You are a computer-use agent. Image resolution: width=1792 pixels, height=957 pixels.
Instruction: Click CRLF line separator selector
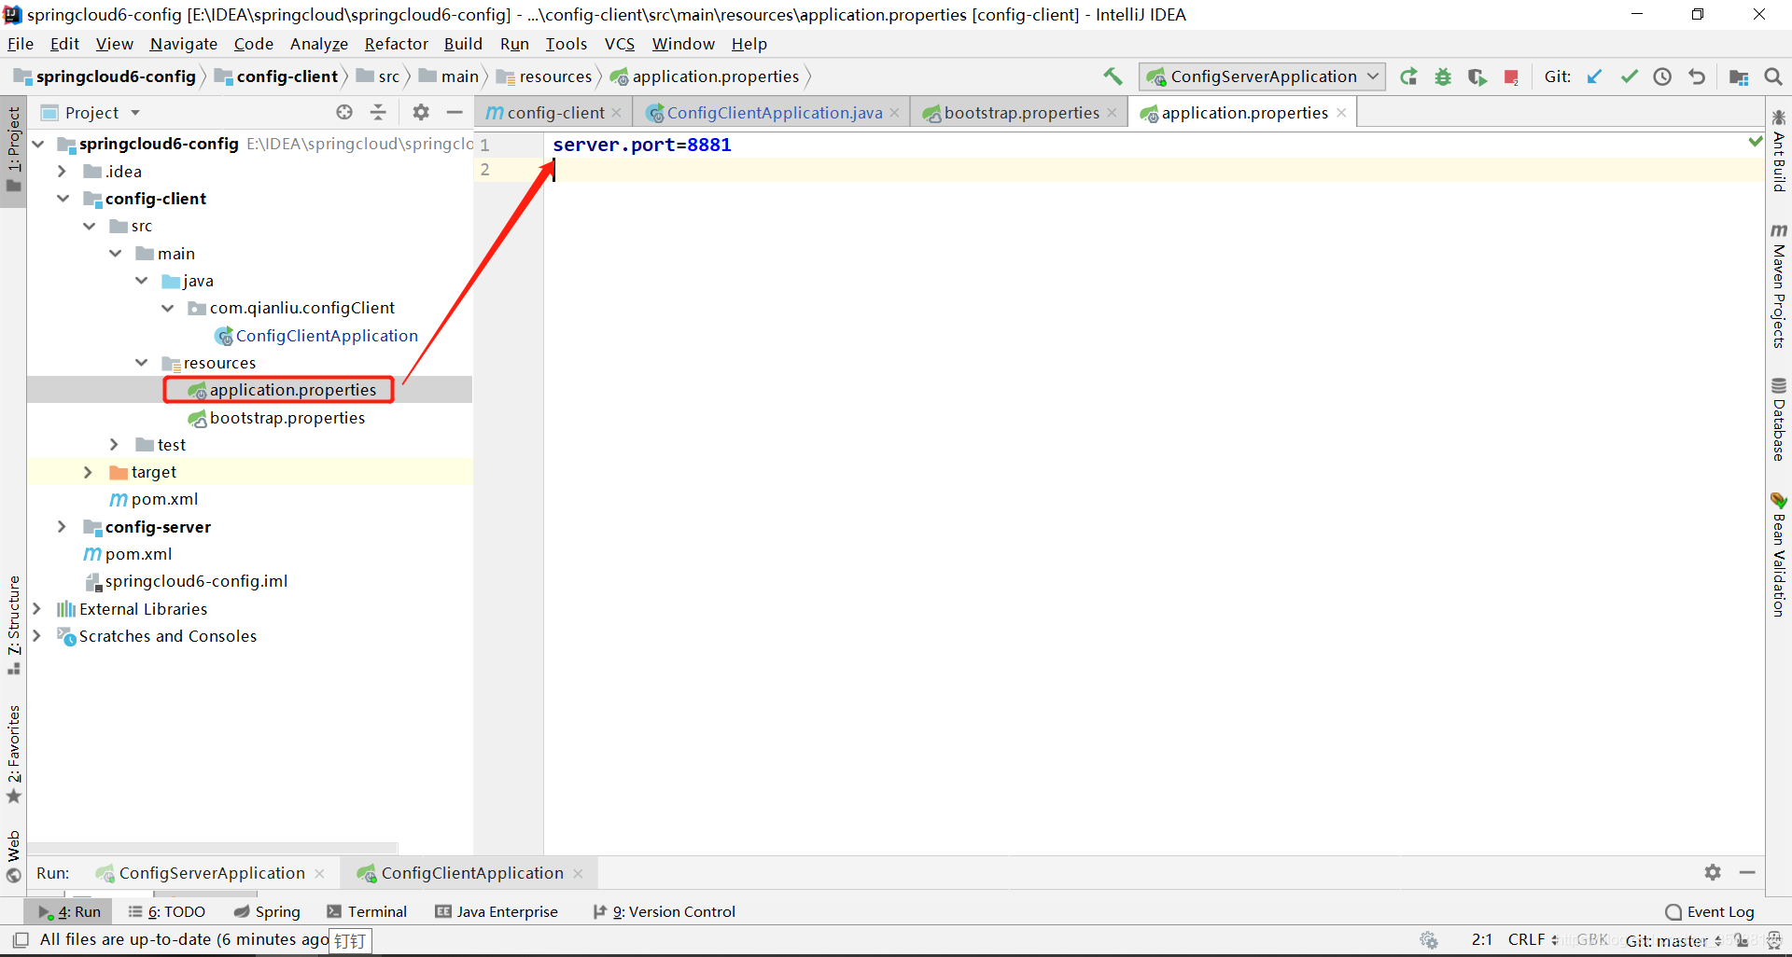click(1533, 939)
